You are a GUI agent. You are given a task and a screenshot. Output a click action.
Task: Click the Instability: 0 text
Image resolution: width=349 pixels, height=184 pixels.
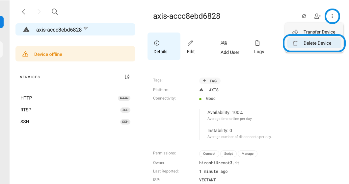pos(220,130)
